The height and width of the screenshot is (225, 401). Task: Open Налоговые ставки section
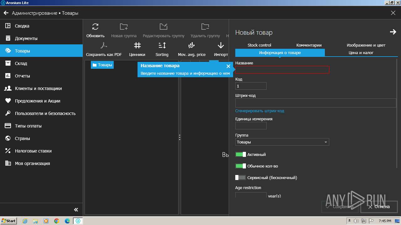click(41, 151)
